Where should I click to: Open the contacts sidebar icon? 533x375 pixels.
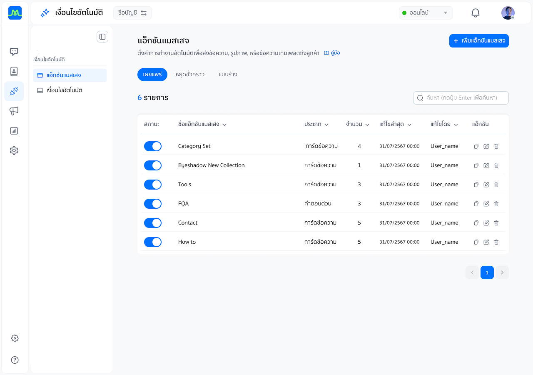[x=14, y=71]
